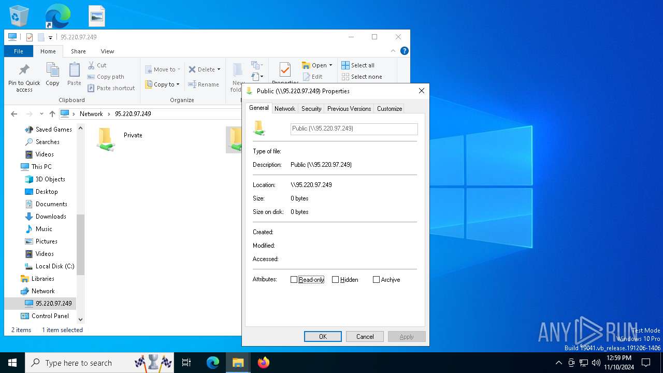This screenshot has height=373, width=663.
Task: Click OK in Properties dialog
Action: coord(323,337)
